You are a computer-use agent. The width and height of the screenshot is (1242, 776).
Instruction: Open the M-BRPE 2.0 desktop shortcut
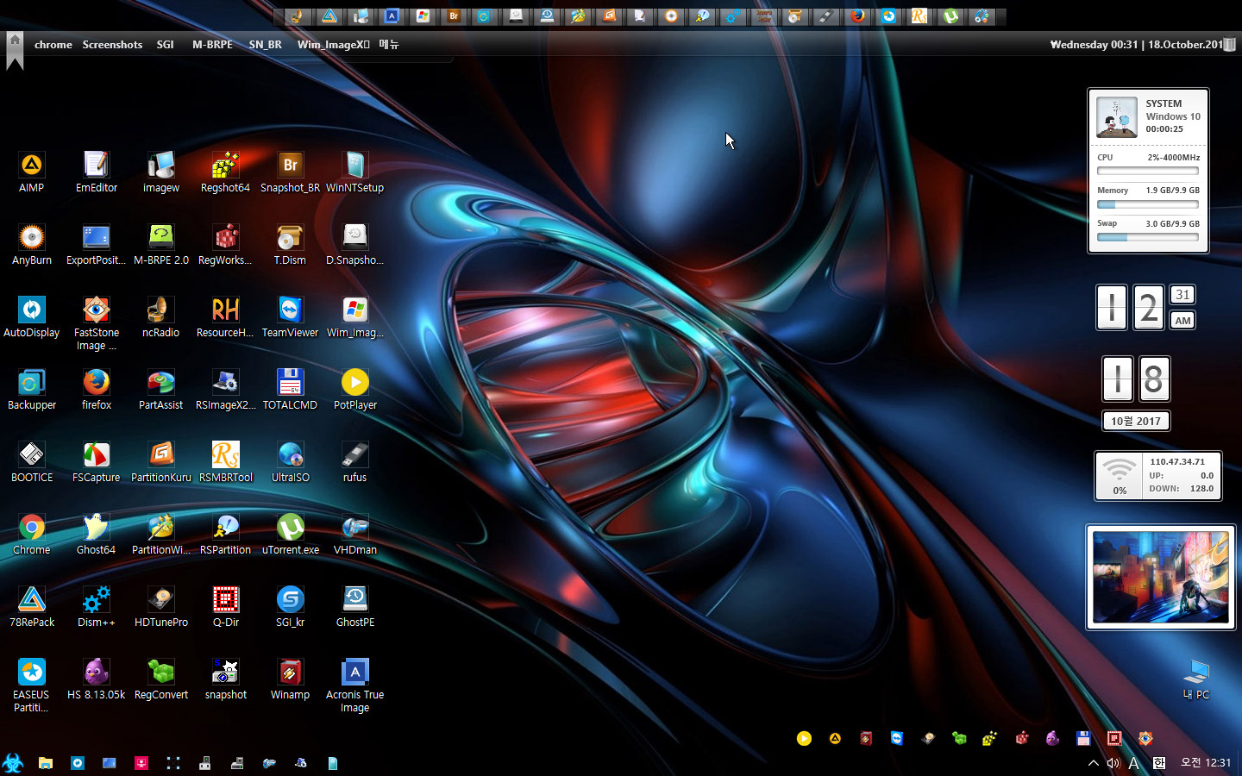161,244
